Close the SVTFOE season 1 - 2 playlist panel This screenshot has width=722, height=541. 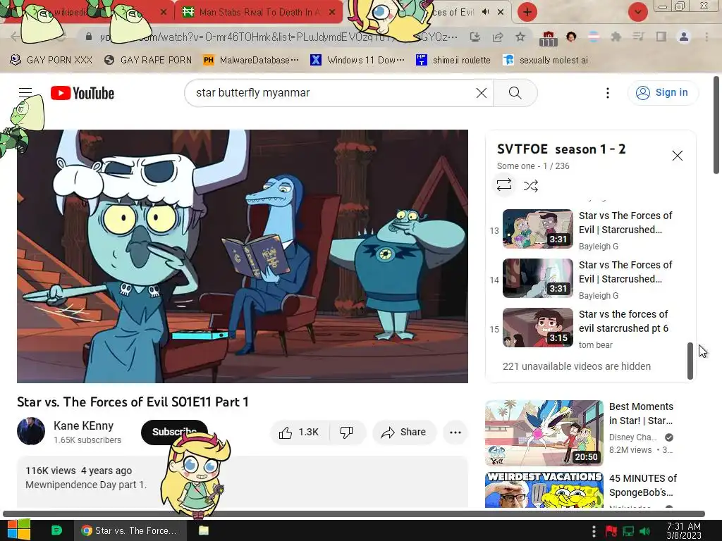tap(677, 156)
